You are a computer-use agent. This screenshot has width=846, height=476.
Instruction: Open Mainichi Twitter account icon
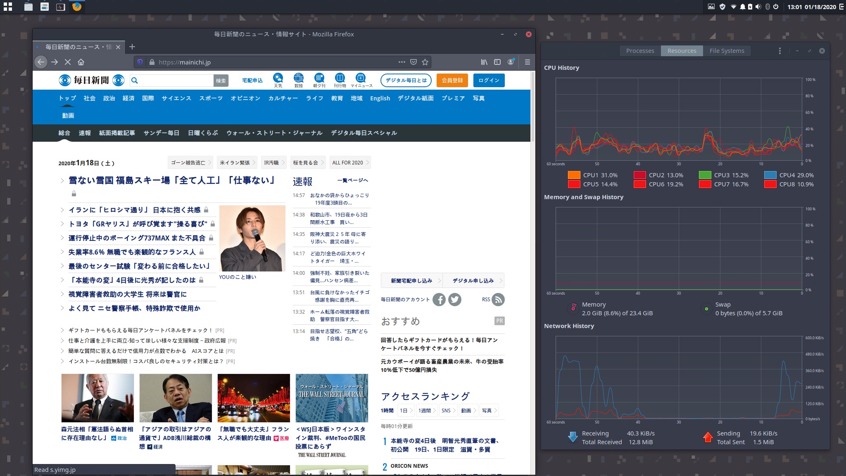455,300
